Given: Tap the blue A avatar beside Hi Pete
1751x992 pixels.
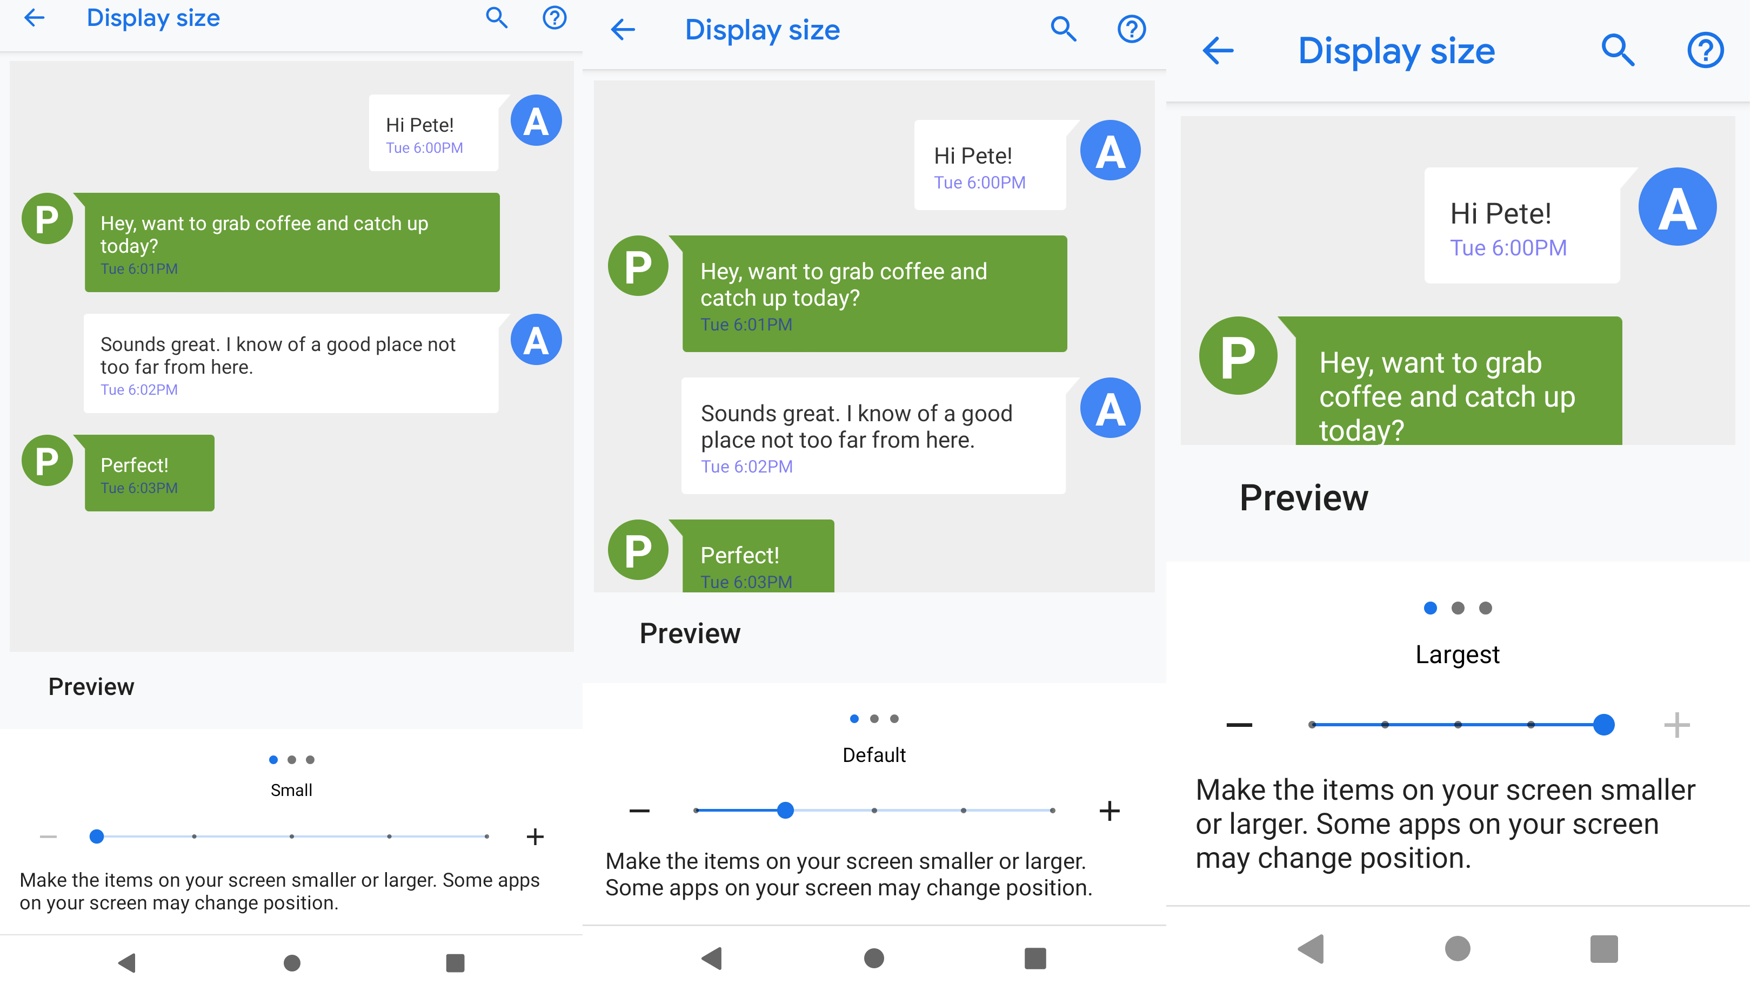Looking at the screenshot, I should (x=537, y=120).
